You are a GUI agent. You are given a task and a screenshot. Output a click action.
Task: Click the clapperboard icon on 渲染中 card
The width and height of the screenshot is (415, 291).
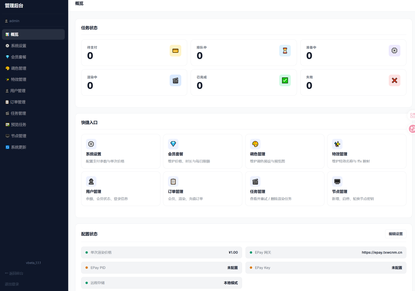point(175,81)
